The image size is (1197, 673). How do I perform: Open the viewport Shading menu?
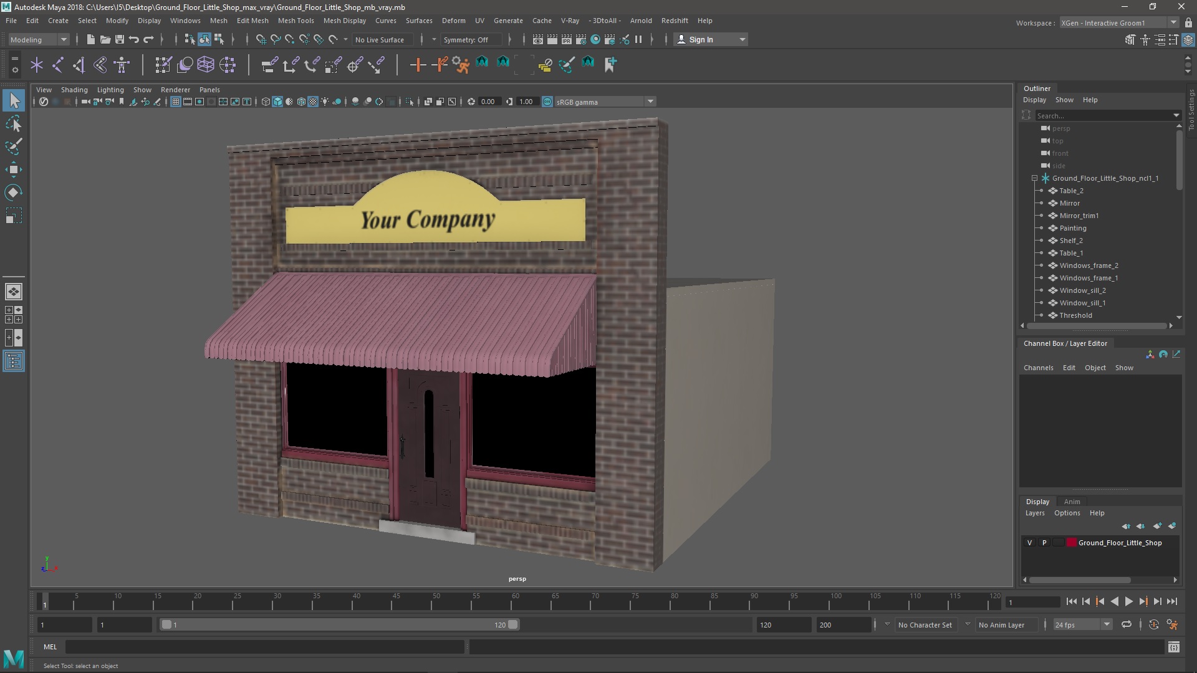pos(74,90)
